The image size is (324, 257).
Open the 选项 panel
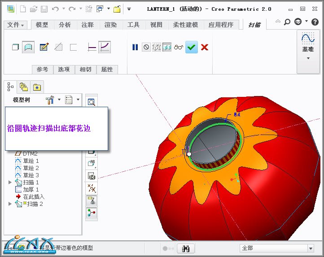[64, 70]
